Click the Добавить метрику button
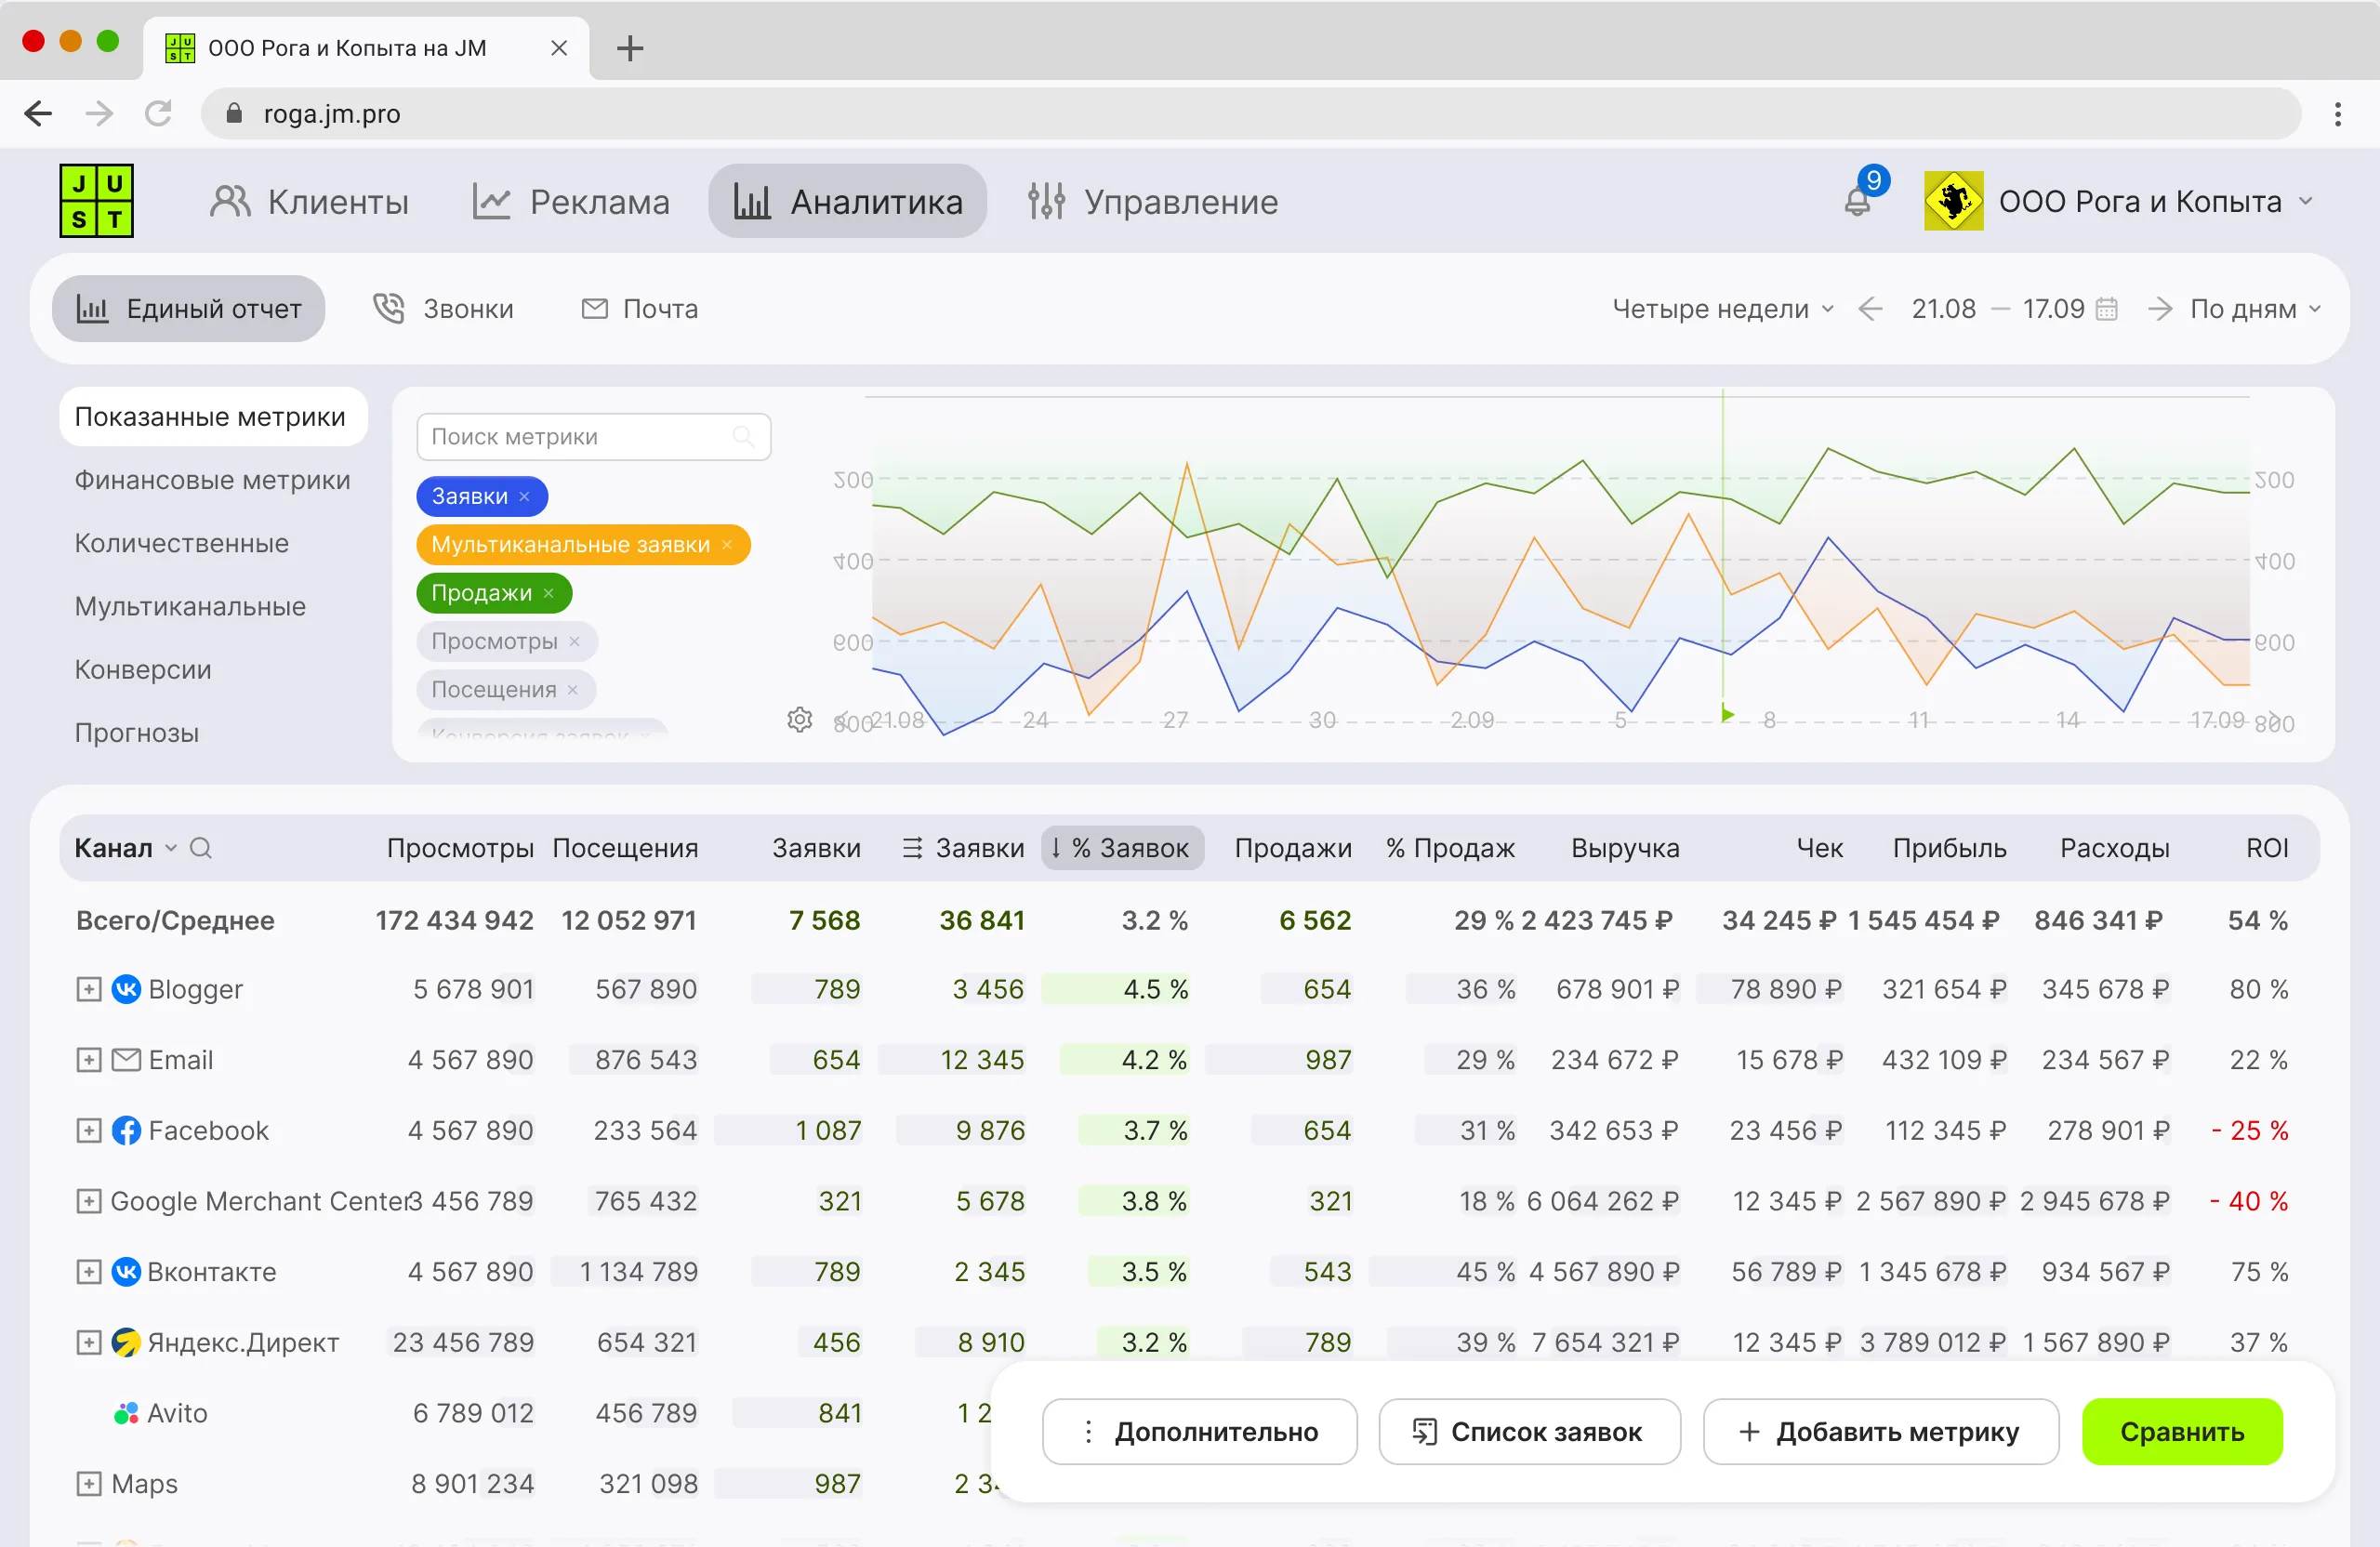2380x1547 pixels. 1880,1432
